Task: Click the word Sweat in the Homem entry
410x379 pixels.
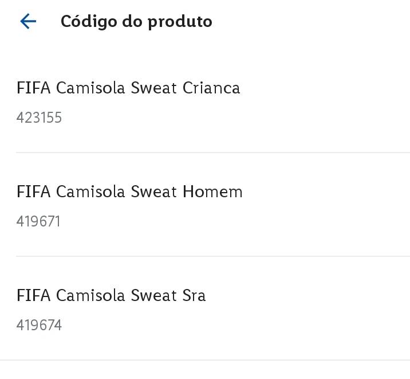Action: click(153, 192)
